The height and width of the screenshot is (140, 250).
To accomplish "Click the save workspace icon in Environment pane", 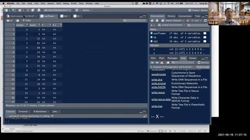I will point(157,21).
